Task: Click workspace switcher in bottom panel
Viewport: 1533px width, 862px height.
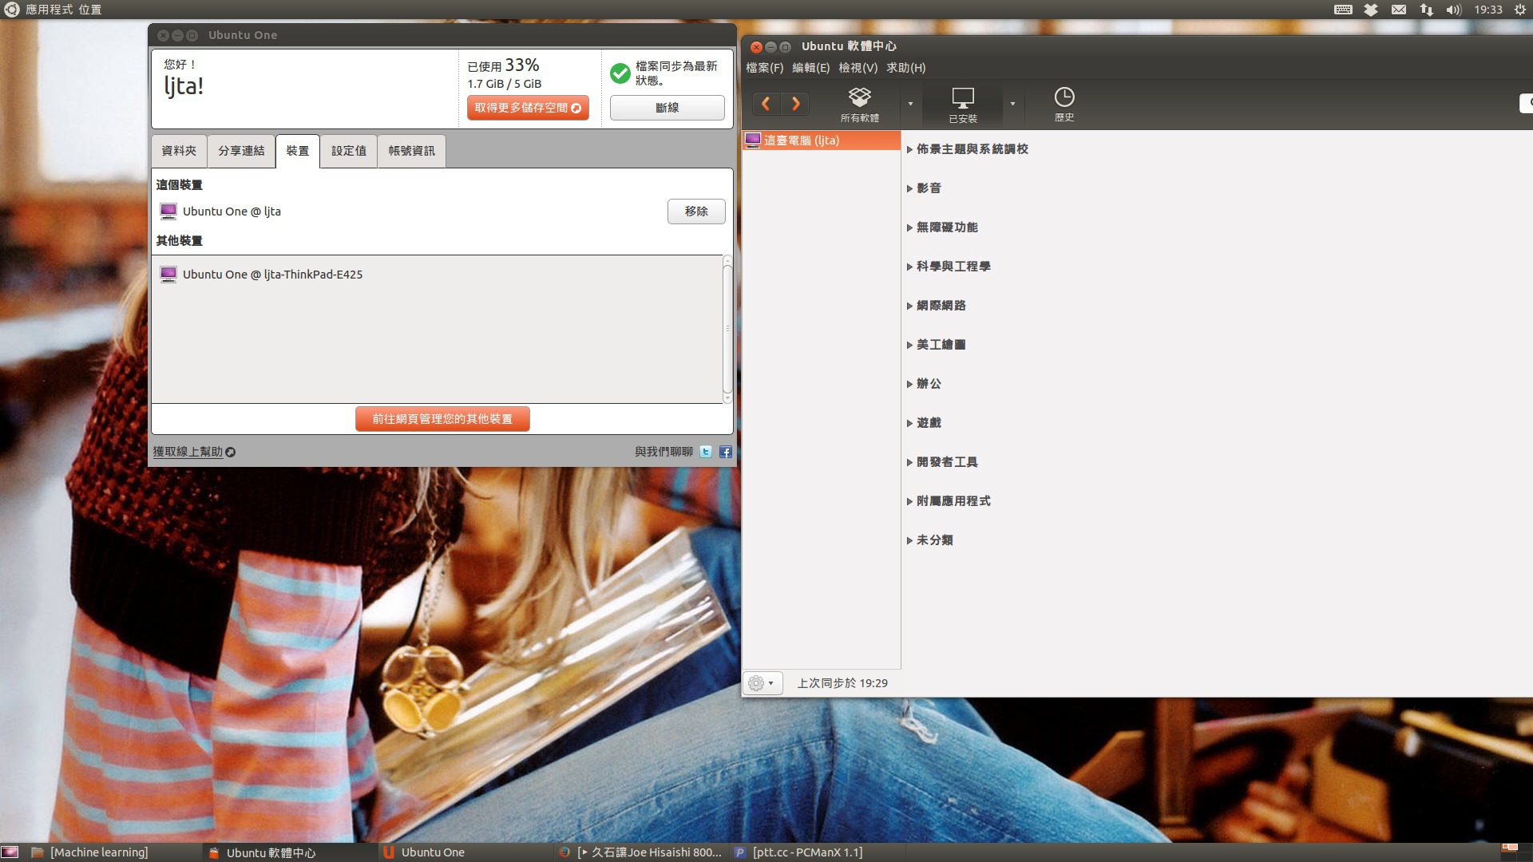Action: pyautogui.click(x=1515, y=852)
